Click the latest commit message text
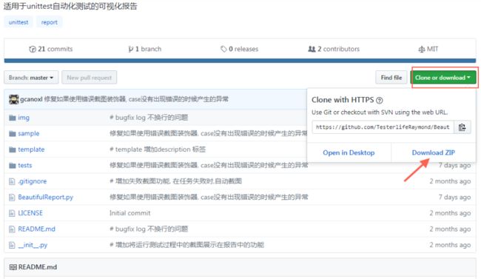The height and width of the screenshot is (279, 481). pos(136,99)
